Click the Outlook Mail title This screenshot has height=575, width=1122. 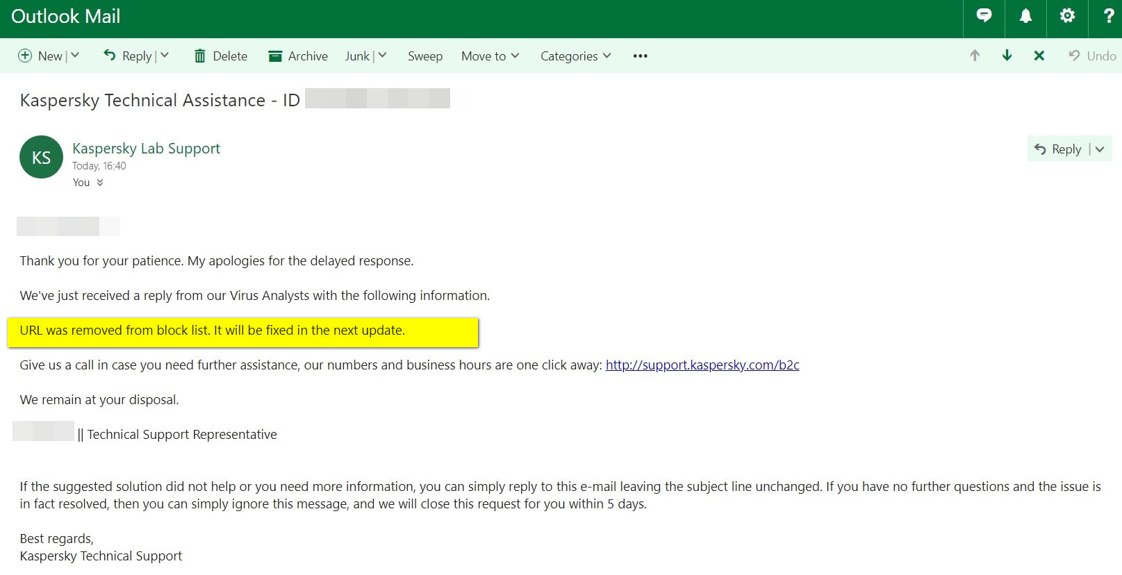[66, 17]
